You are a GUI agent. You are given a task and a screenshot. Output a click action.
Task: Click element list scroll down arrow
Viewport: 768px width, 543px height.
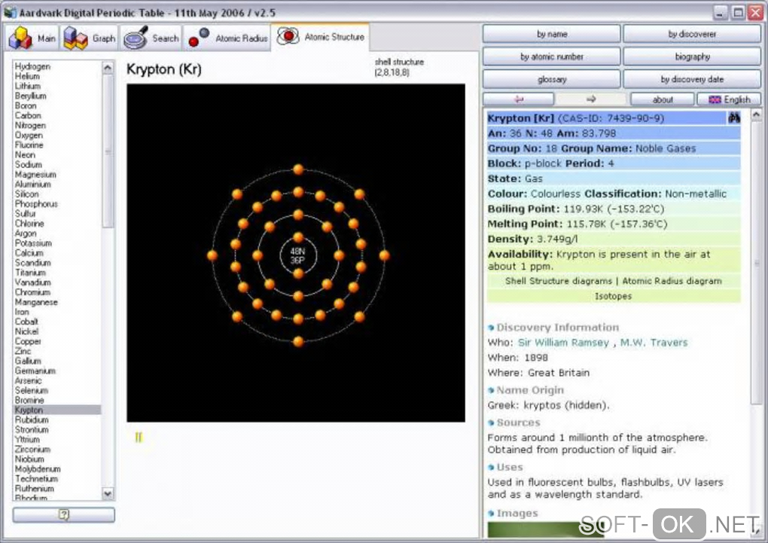pyautogui.click(x=108, y=493)
